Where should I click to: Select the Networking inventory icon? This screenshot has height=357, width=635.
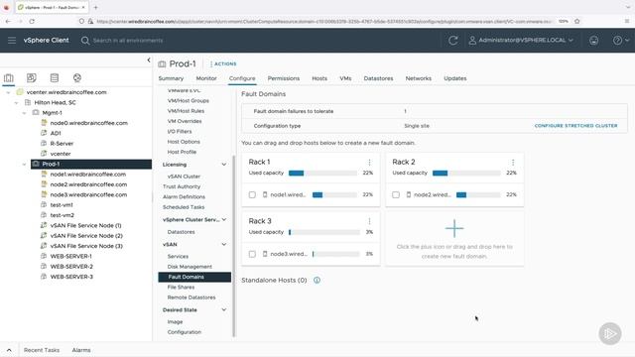tap(77, 77)
